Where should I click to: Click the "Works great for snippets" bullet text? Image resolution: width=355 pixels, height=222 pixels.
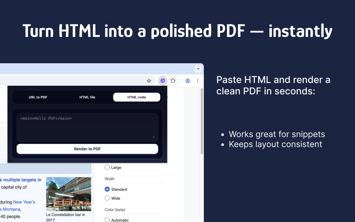point(277,134)
